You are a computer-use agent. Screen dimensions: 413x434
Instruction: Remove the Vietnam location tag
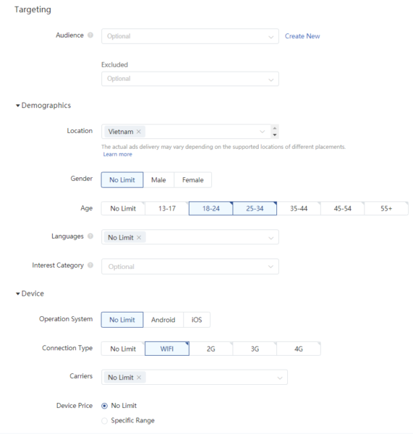tap(139, 132)
